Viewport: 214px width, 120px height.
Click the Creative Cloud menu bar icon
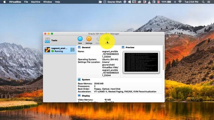tap(139, 2)
